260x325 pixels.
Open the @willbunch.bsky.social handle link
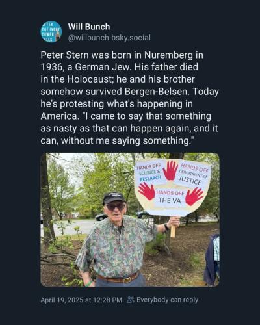pyautogui.click(x=109, y=38)
